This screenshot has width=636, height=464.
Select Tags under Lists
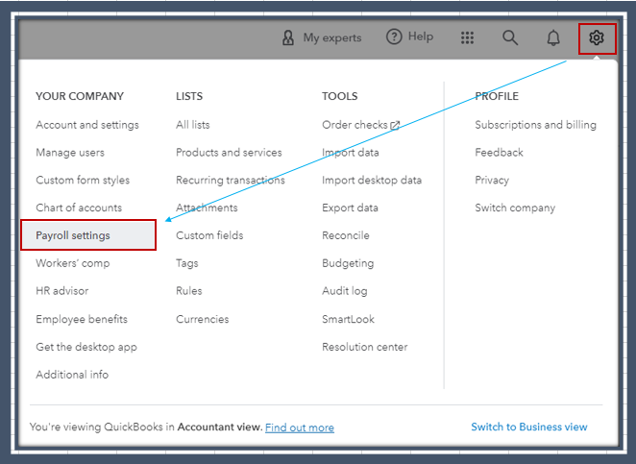(x=187, y=263)
